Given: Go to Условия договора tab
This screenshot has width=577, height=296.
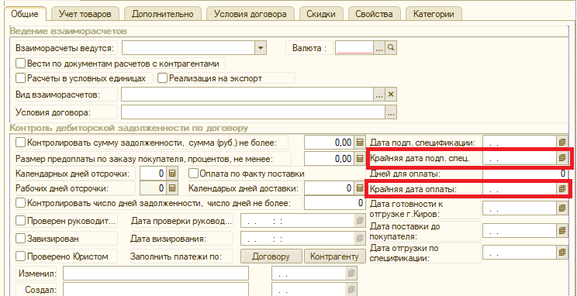Looking at the screenshot, I should 250,15.
